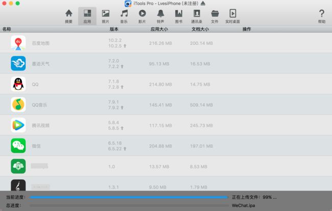Open the 文件 files folder icon
Screen dimensions: 332x211
click(215, 16)
